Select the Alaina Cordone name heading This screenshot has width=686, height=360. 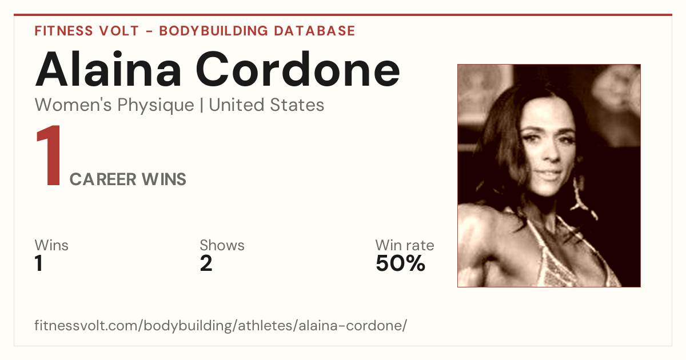pyautogui.click(x=217, y=70)
